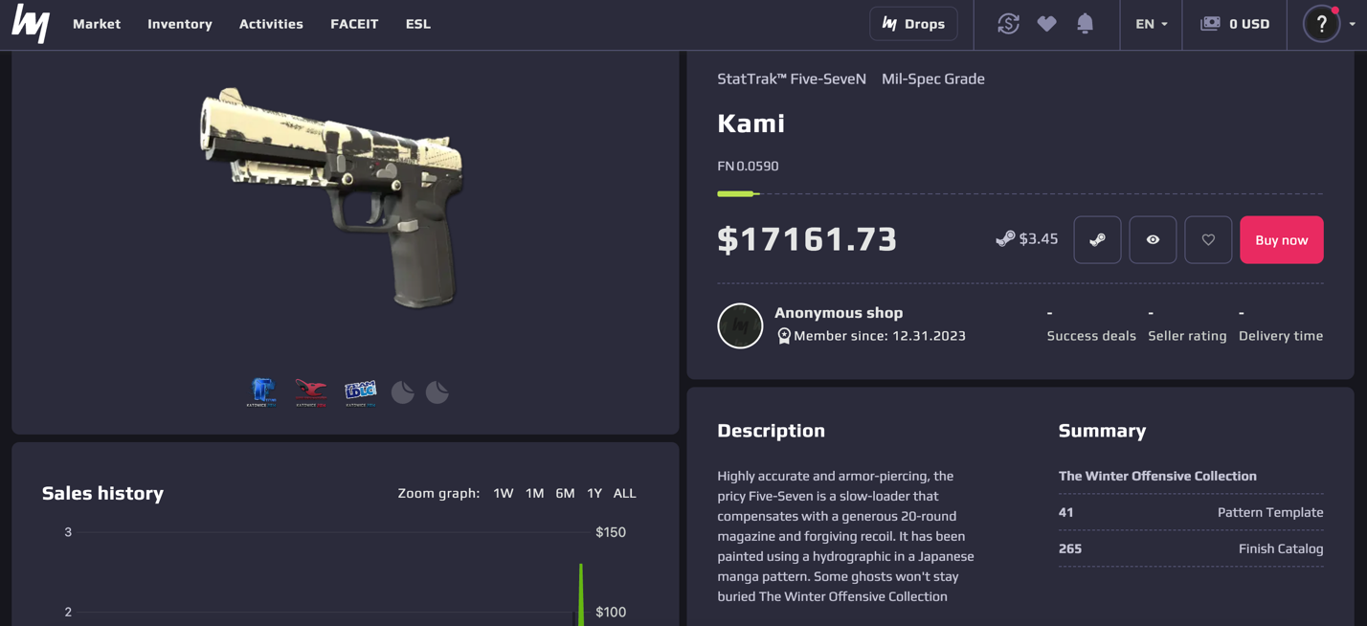Viewport: 1367px width, 626px height.
Task: Open the Market menu
Action: (x=97, y=24)
